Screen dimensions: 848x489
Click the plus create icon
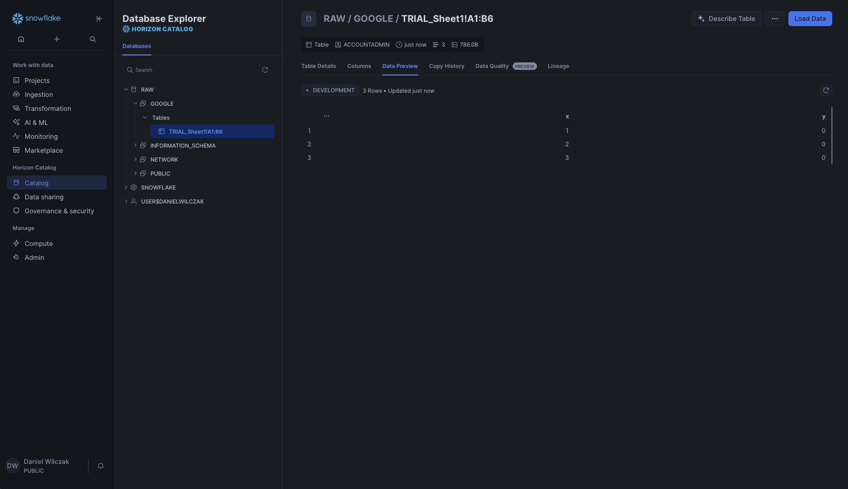(x=57, y=39)
